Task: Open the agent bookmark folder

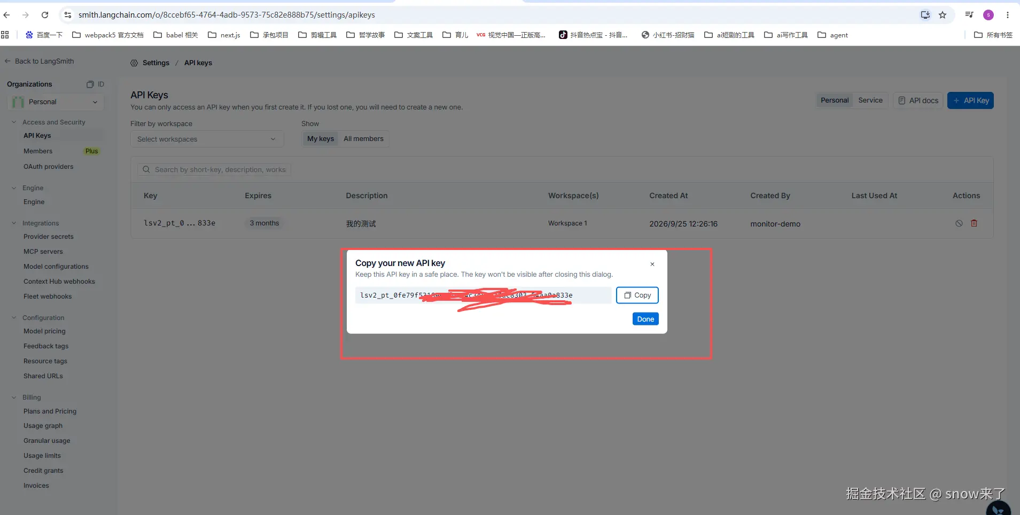Action: pos(832,35)
